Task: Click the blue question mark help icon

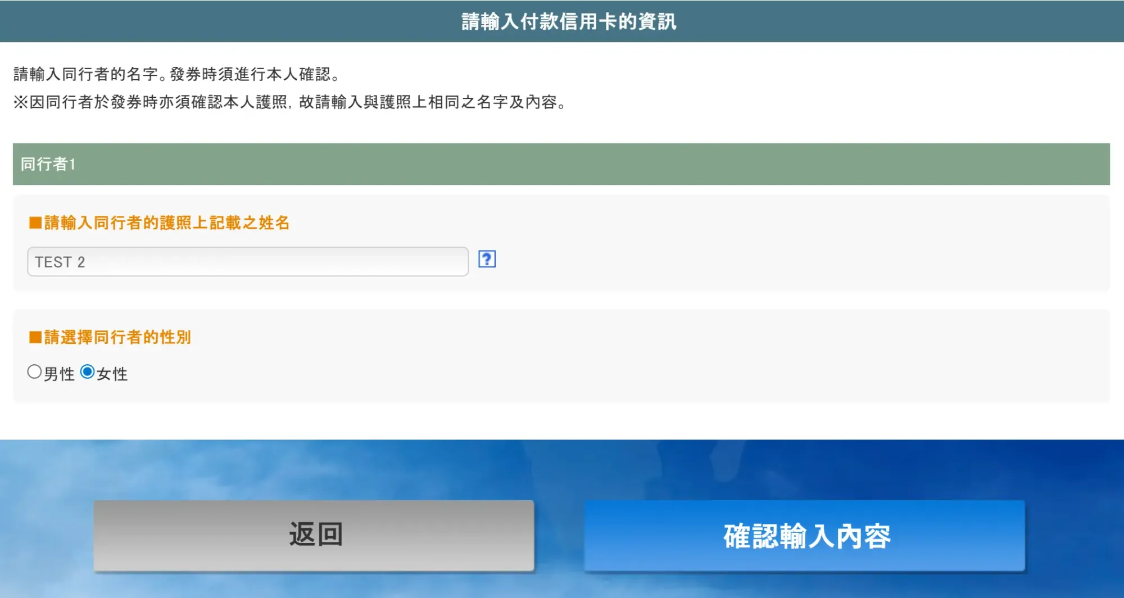Action: tap(487, 259)
